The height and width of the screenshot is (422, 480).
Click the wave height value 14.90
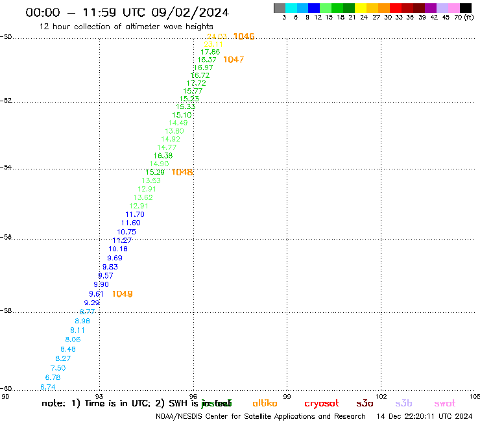[159, 164]
